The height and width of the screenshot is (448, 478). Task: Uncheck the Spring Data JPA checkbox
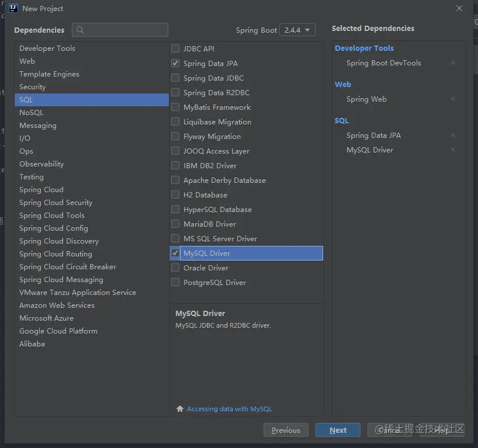pyautogui.click(x=175, y=63)
